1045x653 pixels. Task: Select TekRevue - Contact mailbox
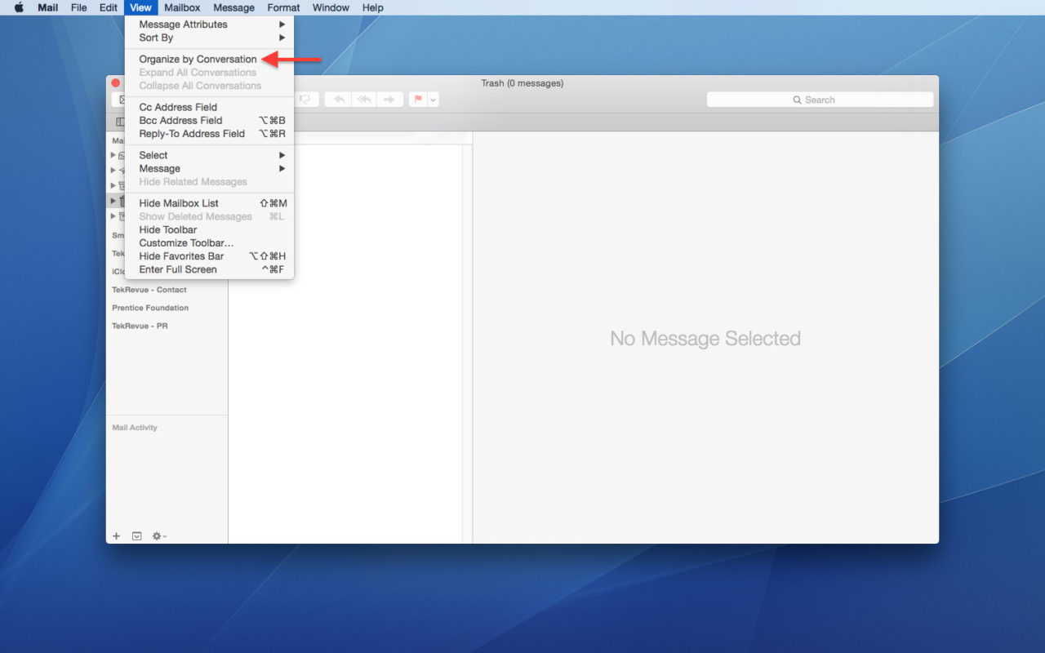[149, 290]
